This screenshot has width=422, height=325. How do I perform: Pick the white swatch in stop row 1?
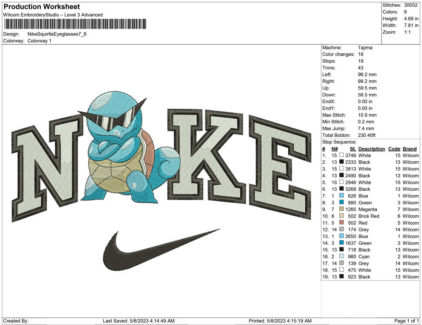click(x=341, y=155)
